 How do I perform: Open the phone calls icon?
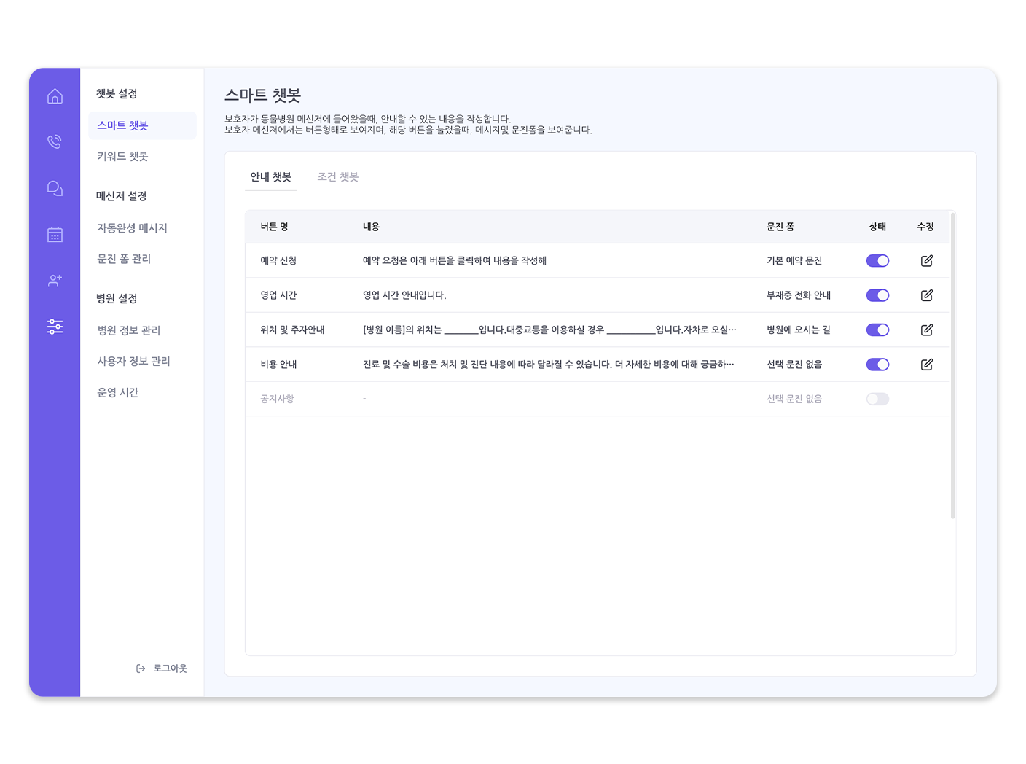(x=55, y=141)
